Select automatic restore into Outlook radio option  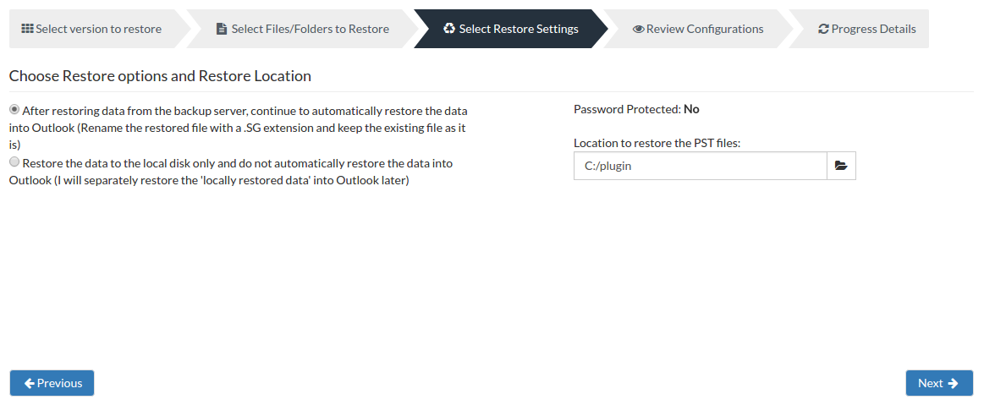click(14, 109)
